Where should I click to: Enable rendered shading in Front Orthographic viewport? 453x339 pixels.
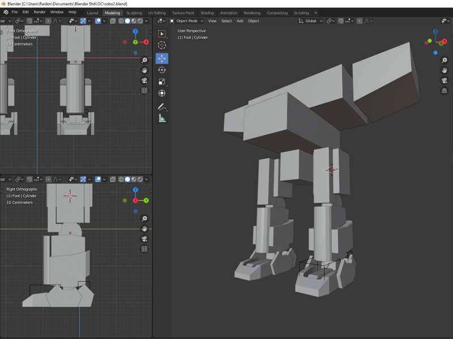click(x=140, y=21)
